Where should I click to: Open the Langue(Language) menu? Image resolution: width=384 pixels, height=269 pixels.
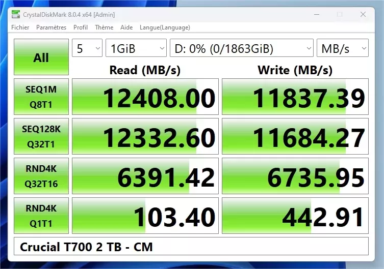coord(165,27)
